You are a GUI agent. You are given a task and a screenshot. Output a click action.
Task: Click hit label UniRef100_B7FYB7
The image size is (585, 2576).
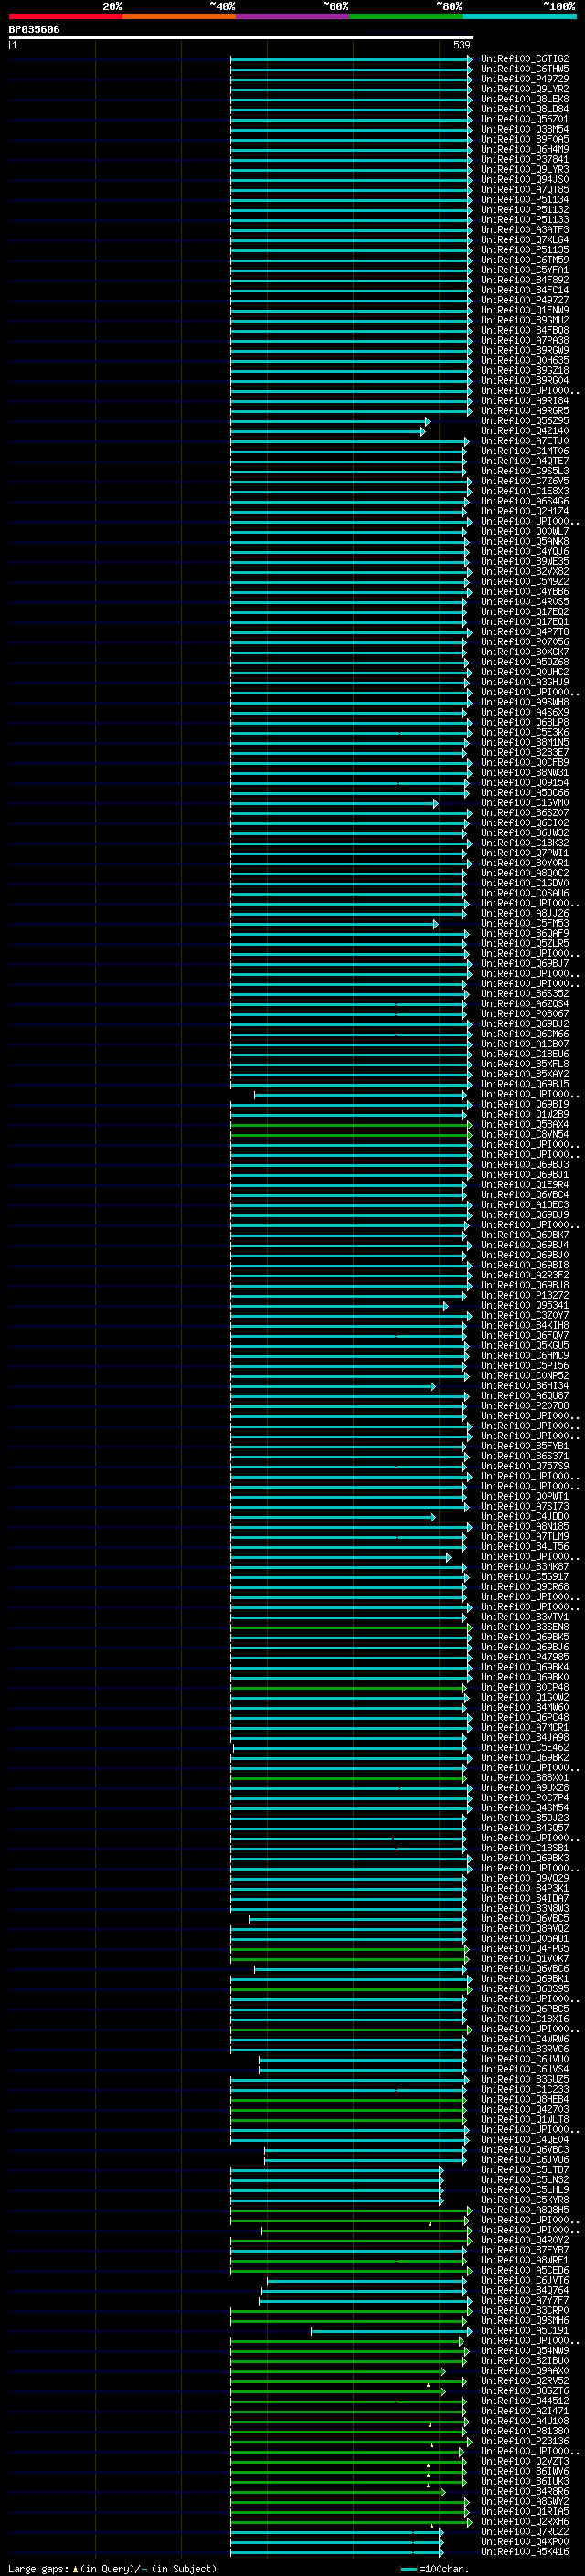(525, 2250)
